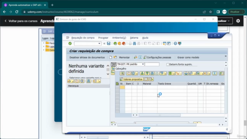
Task: Click the Delete trash can icon
Action: click(x=134, y=73)
